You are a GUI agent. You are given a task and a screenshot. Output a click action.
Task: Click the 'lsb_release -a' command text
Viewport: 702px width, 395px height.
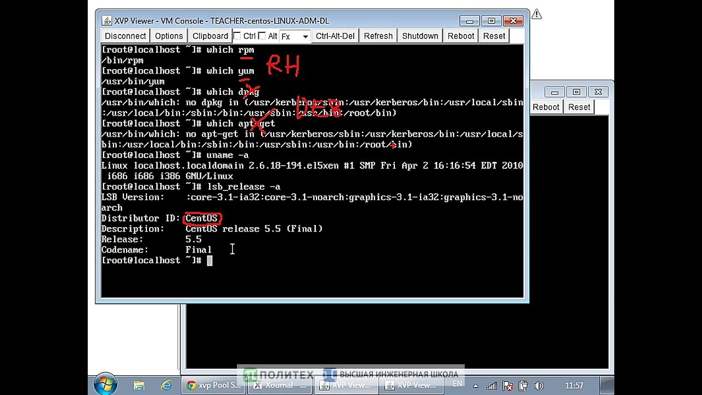coord(244,187)
